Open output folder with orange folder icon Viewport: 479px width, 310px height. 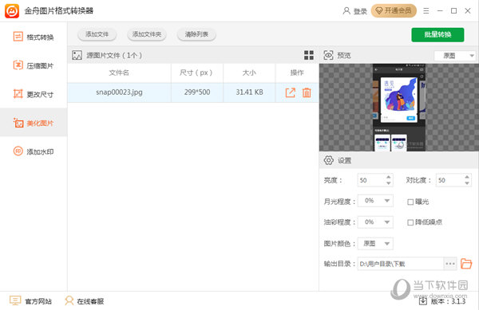pyautogui.click(x=466, y=263)
